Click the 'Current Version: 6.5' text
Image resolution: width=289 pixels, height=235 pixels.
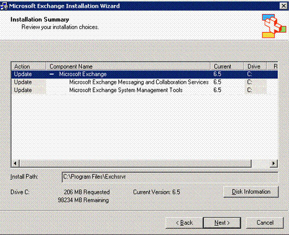(x=157, y=192)
